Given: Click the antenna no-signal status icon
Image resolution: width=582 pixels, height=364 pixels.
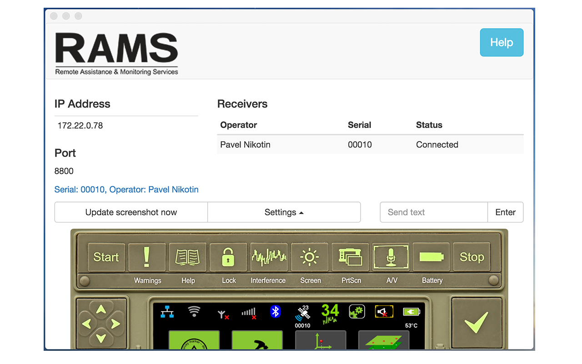Looking at the screenshot, I should click(223, 314).
